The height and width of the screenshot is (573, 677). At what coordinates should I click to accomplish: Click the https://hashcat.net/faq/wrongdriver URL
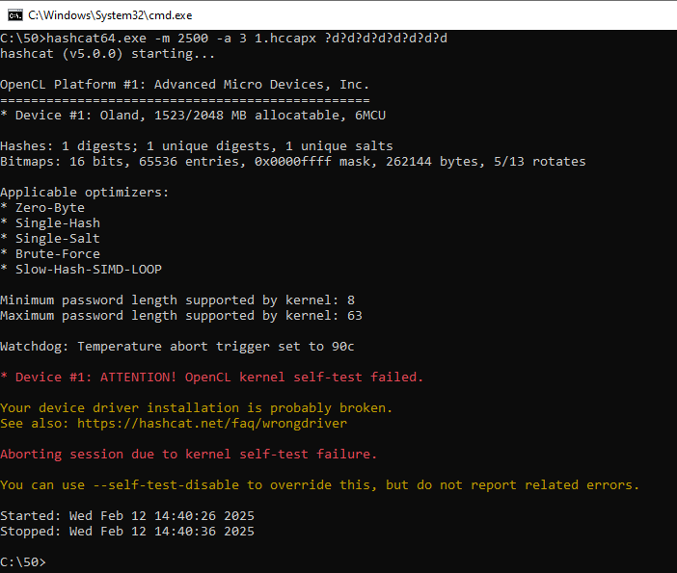pyautogui.click(x=212, y=424)
